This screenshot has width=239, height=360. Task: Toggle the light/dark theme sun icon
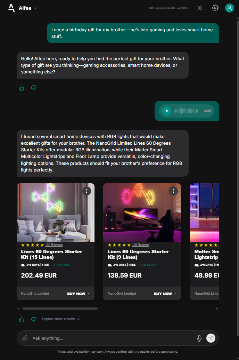(200, 8)
